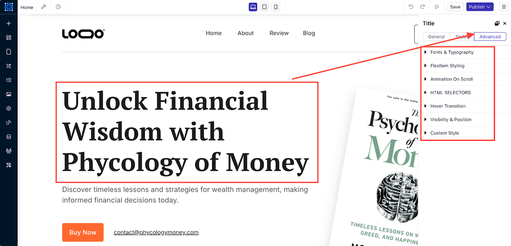Switch to tablet device view
This screenshot has width=511, height=246.
coord(264,7)
